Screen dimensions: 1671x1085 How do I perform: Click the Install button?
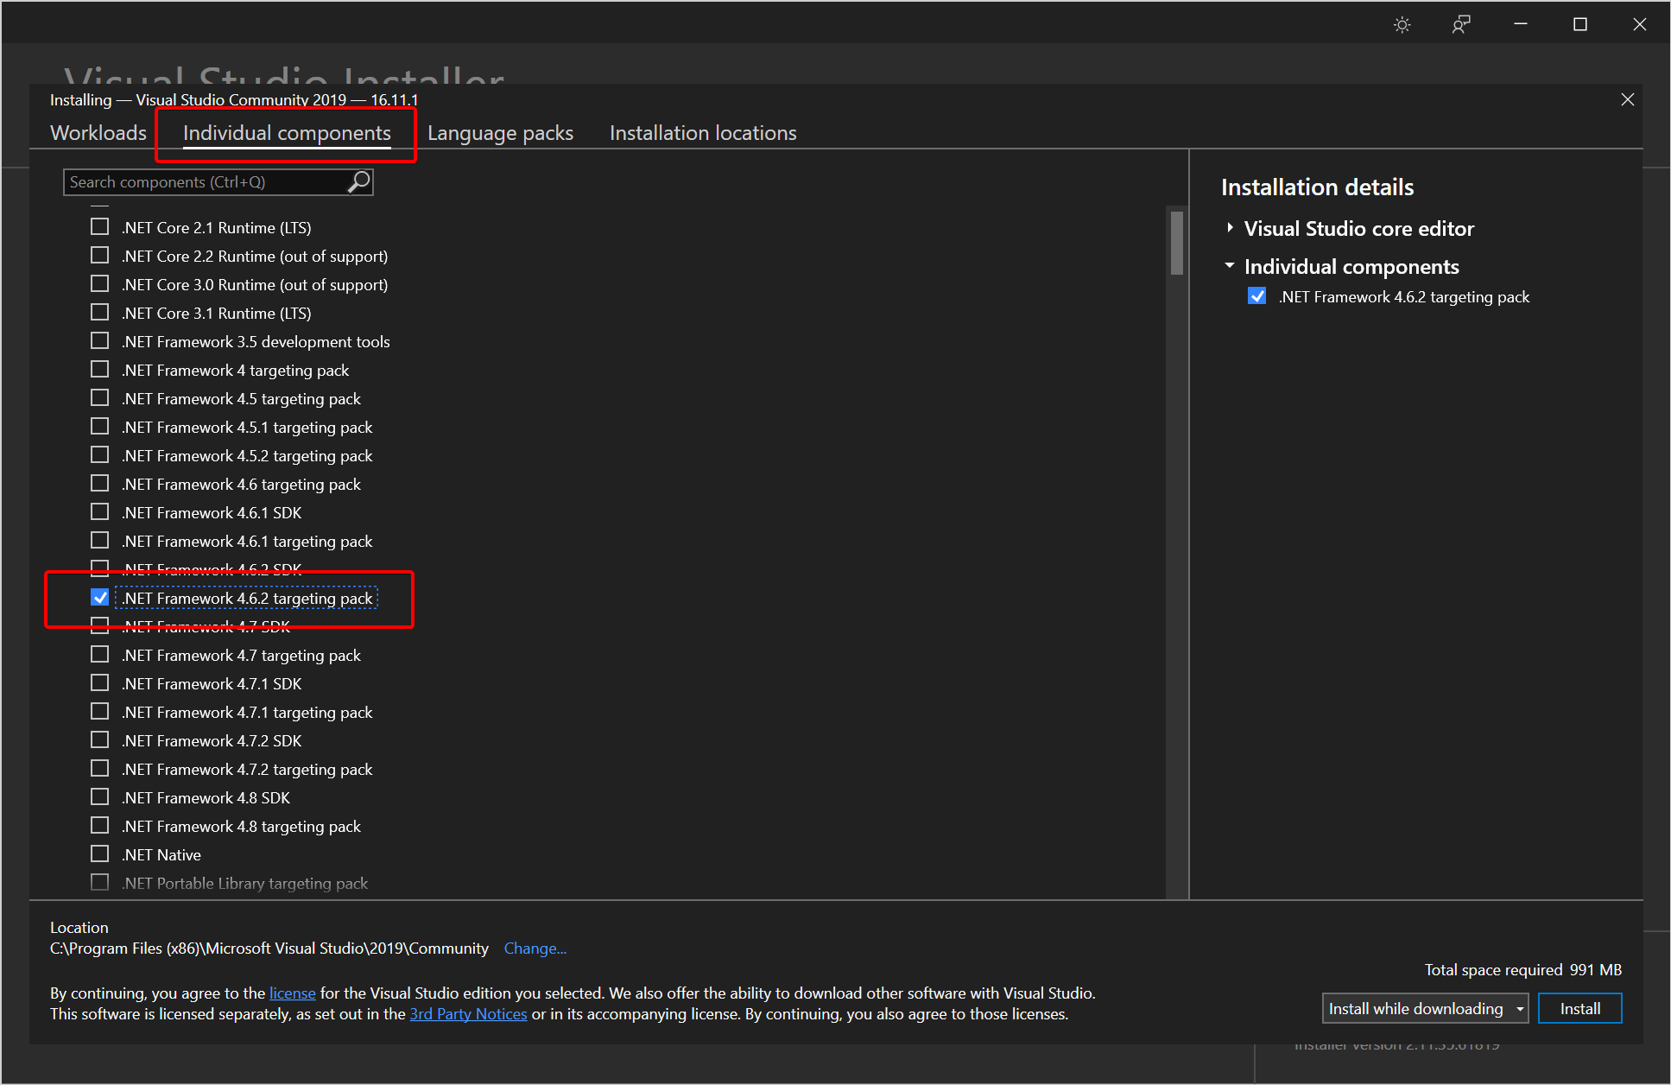[1579, 1008]
